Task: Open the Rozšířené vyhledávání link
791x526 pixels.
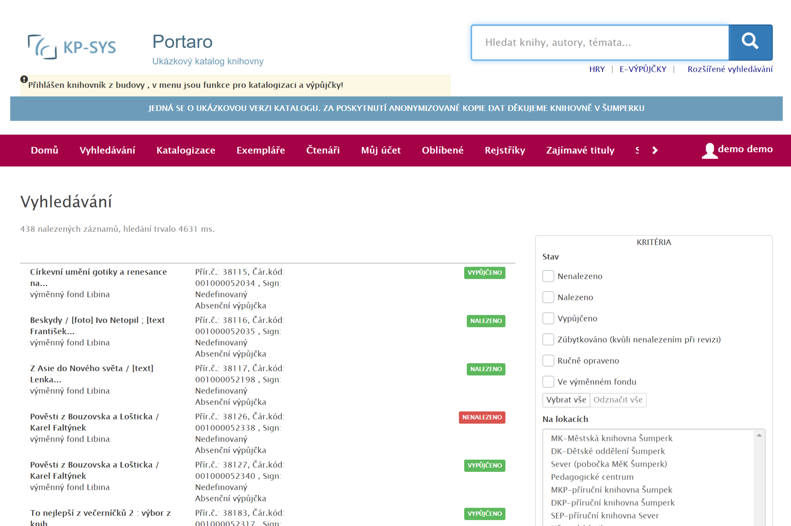Action: tap(729, 69)
